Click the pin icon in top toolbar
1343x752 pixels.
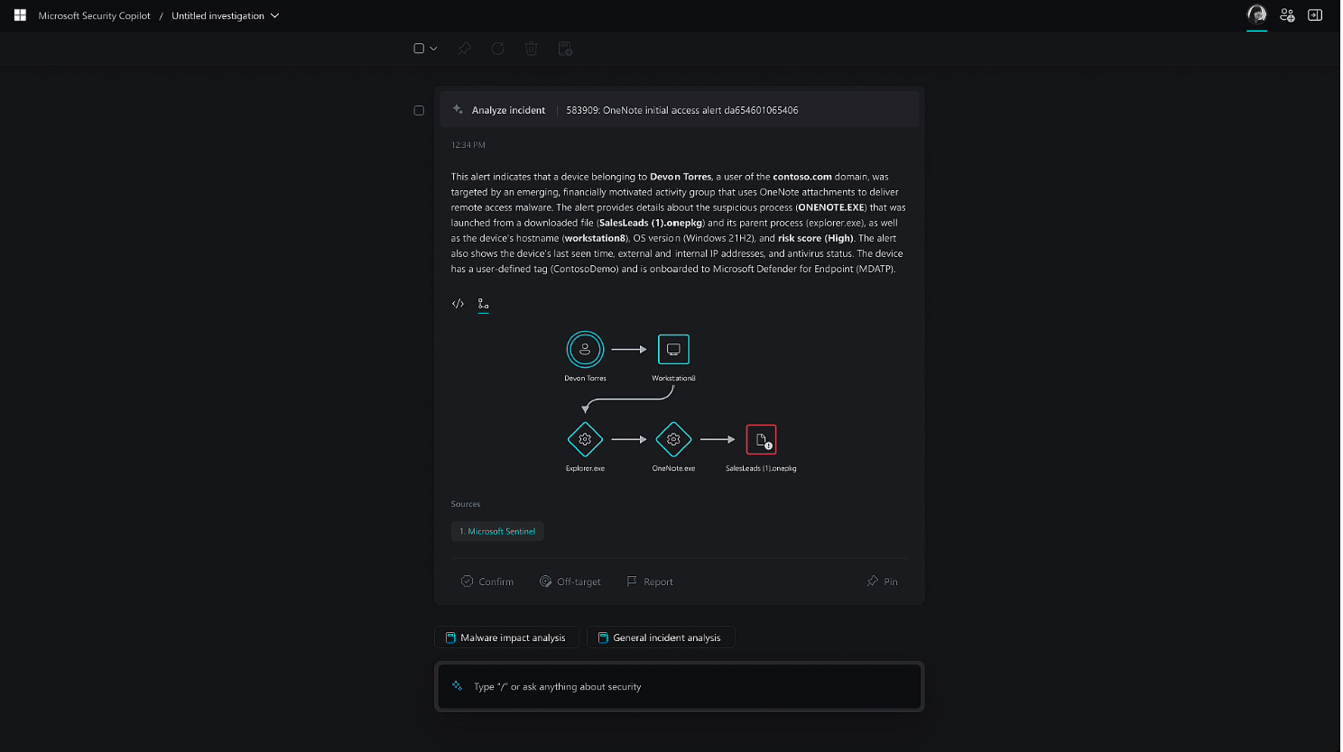click(x=464, y=49)
